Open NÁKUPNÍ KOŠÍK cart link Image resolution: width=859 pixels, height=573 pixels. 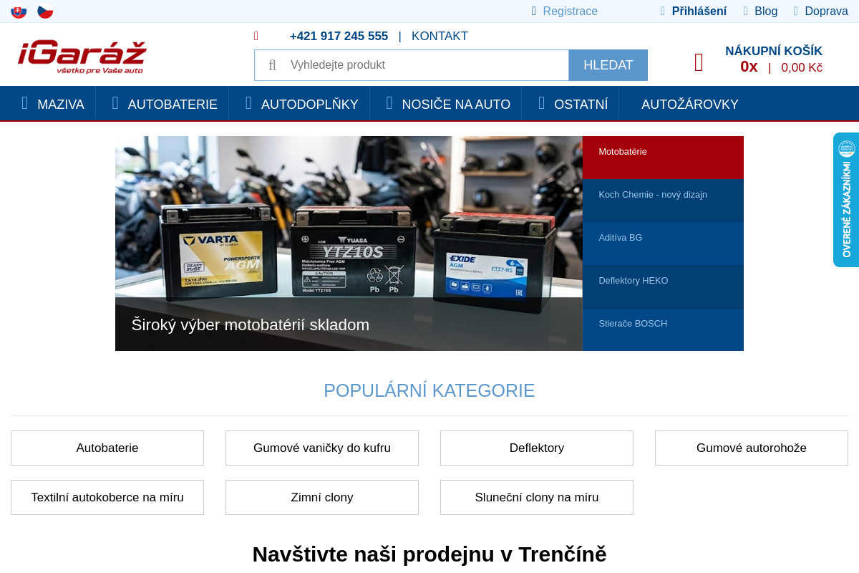click(774, 51)
